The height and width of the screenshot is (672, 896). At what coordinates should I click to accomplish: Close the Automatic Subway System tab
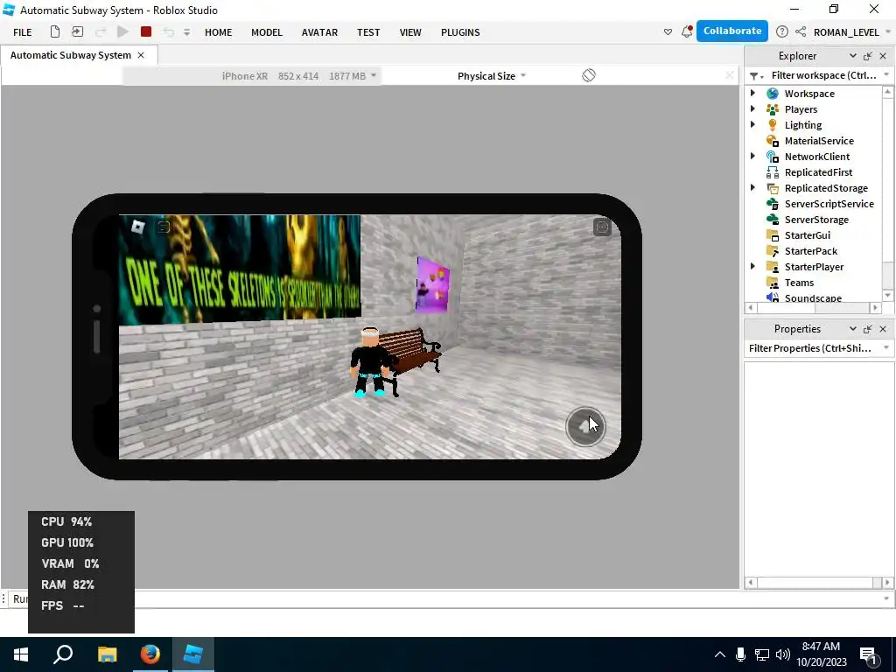[x=141, y=55]
